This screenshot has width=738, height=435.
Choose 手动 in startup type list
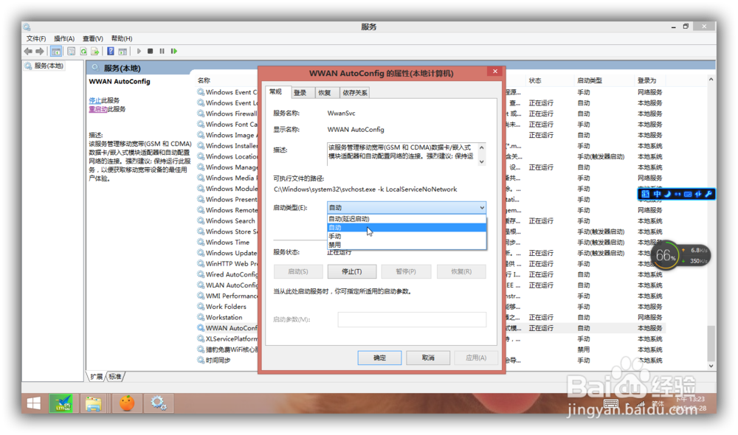pyautogui.click(x=407, y=236)
